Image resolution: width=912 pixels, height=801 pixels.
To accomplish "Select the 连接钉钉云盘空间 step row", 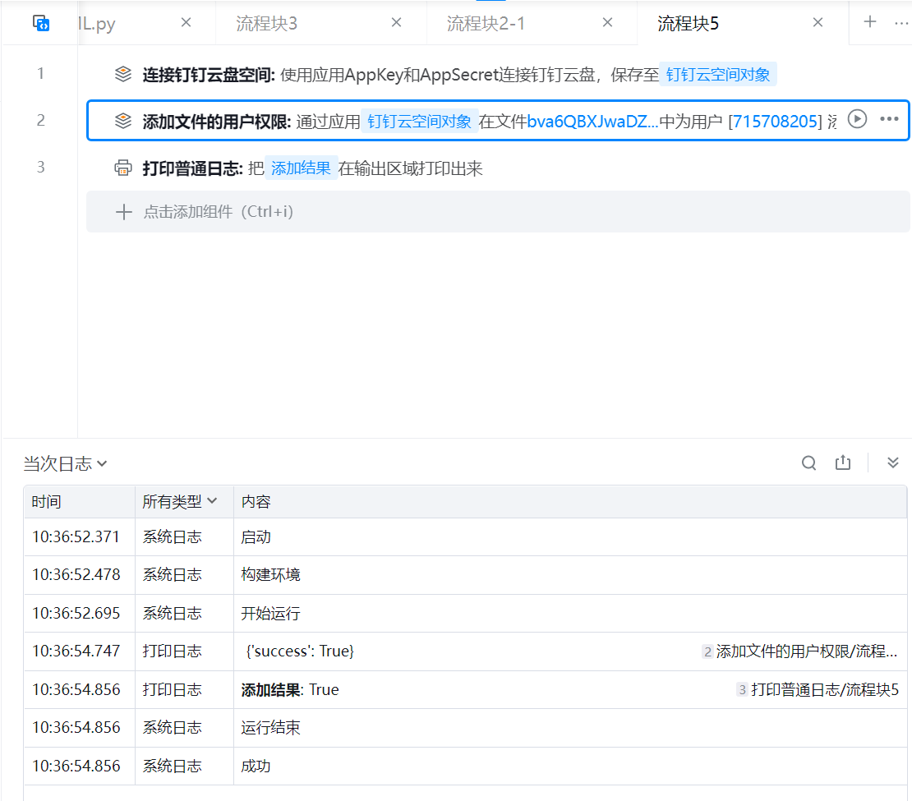I will pos(498,74).
